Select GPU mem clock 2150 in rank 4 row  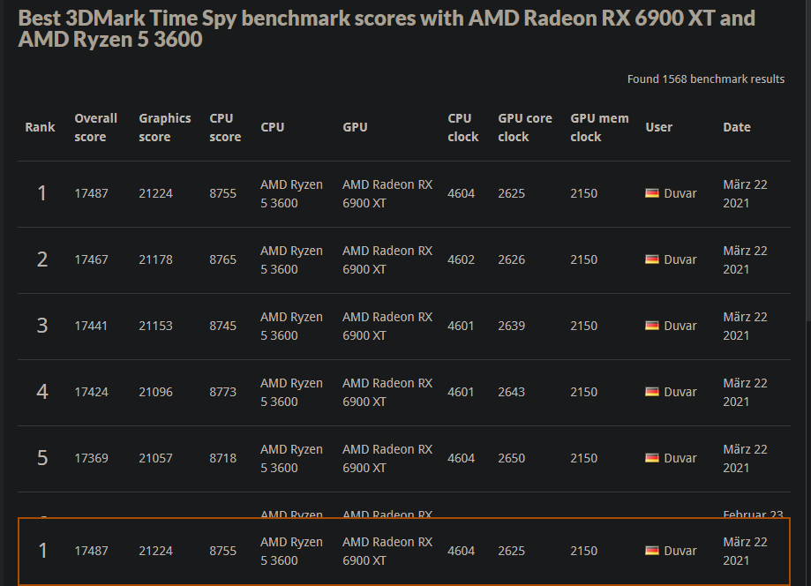pyautogui.click(x=584, y=392)
